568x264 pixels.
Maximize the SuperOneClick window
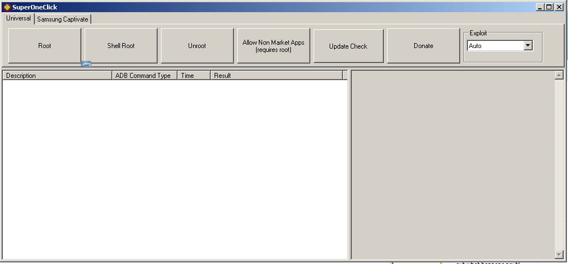[549, 7]
